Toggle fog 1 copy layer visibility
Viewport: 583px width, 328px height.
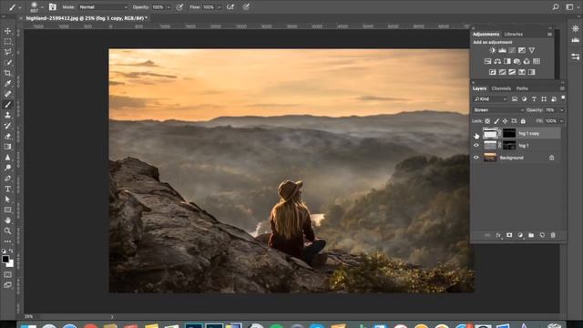coord(476,134)
